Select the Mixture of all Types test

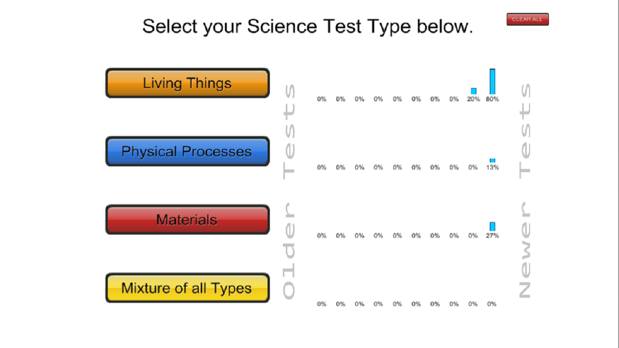[188, 288]
